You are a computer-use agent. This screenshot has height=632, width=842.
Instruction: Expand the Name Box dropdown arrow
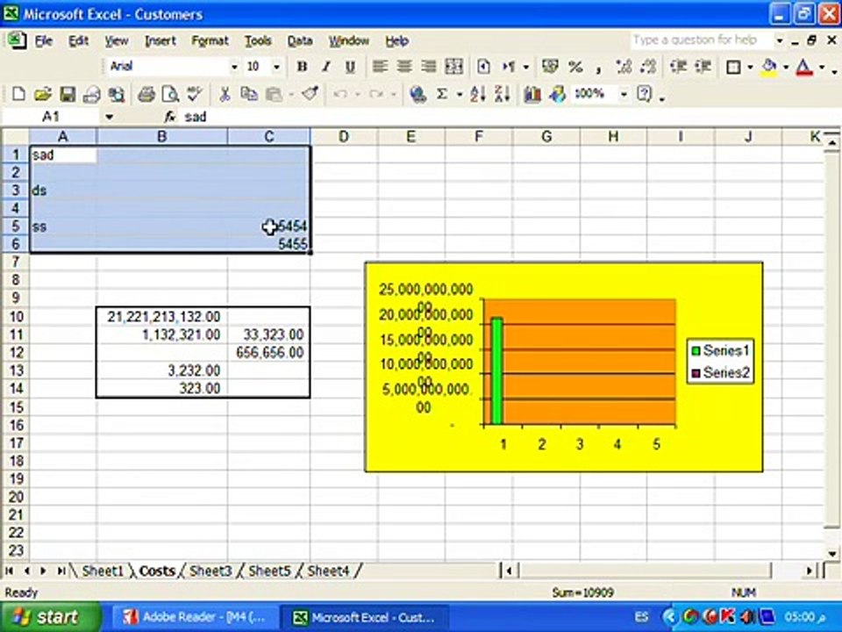[109, 117]
